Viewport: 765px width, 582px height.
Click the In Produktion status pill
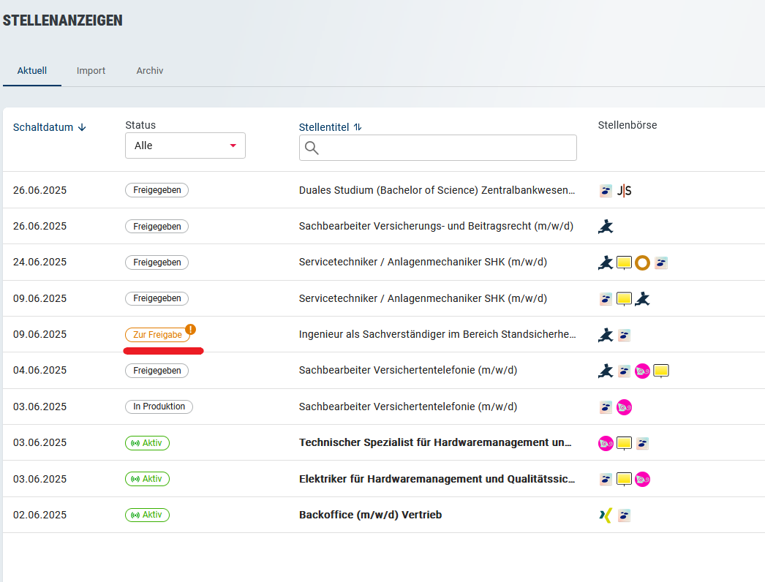click(x=159, y=407)
